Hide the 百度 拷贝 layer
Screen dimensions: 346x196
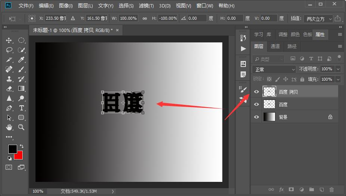tap(256, 91)
